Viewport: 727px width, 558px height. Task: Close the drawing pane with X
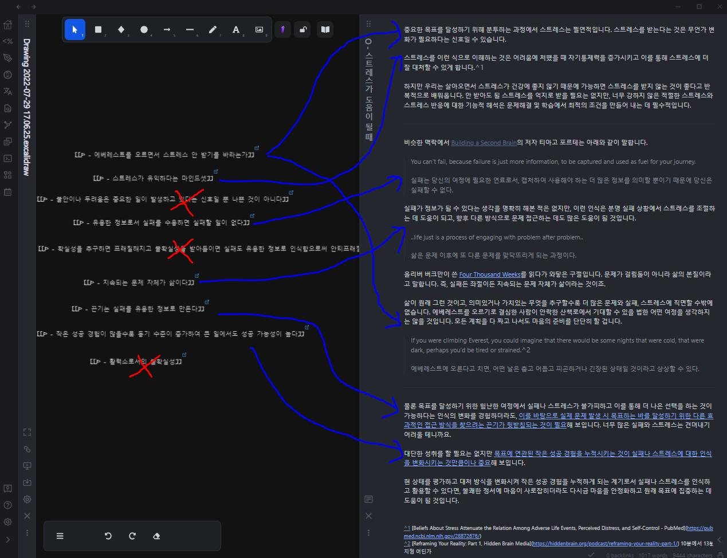[27, 516]
